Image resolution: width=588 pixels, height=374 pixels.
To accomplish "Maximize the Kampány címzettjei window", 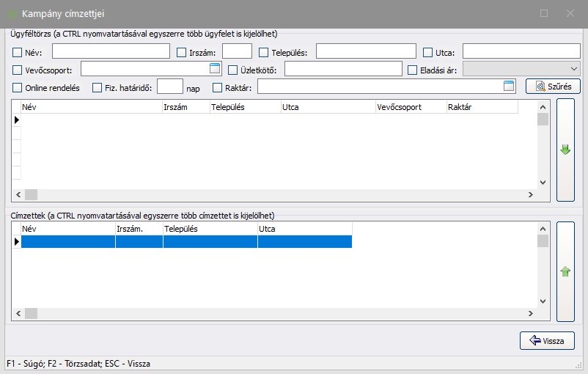I will [544, 13].
